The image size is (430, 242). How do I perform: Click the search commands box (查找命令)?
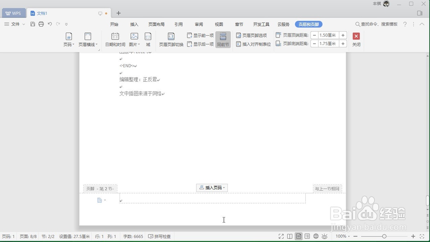377,24
